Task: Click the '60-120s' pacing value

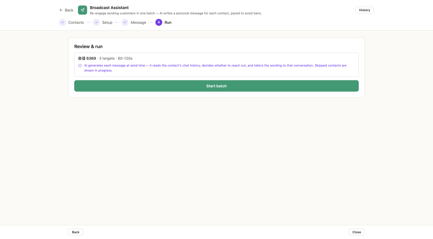Action: (x=125, y=58)
